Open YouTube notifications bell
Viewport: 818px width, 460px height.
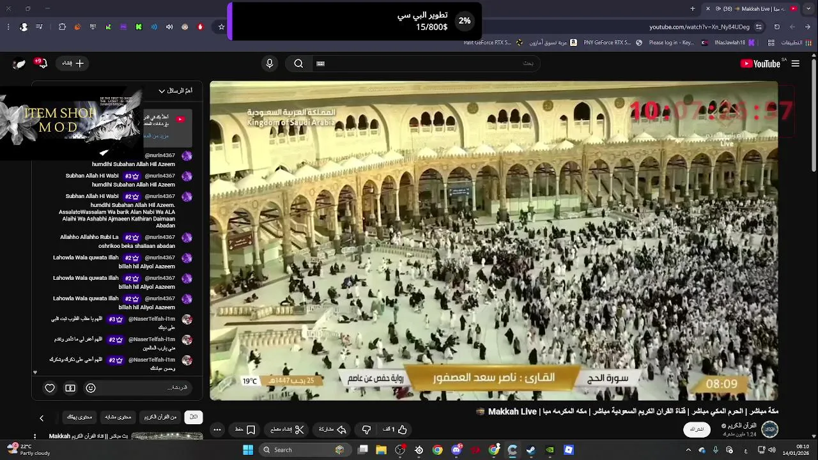point(42,63)
